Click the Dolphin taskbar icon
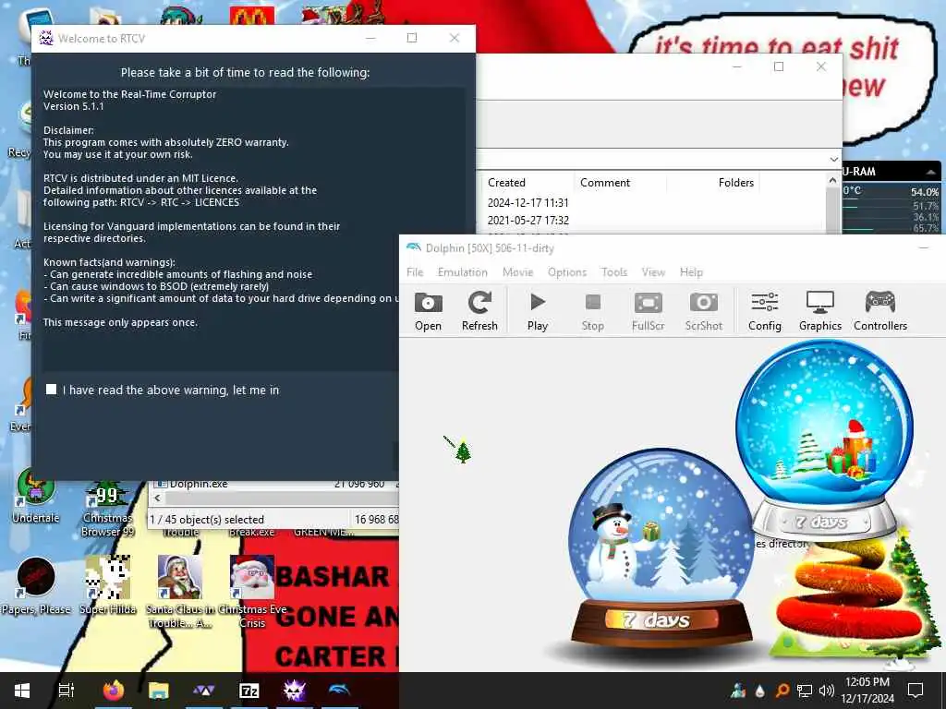The height and width of the screenshot is (709, 946). (339, 691)
